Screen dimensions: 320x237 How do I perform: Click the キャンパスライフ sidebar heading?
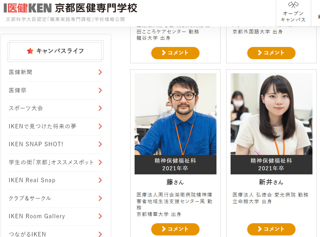60,51
